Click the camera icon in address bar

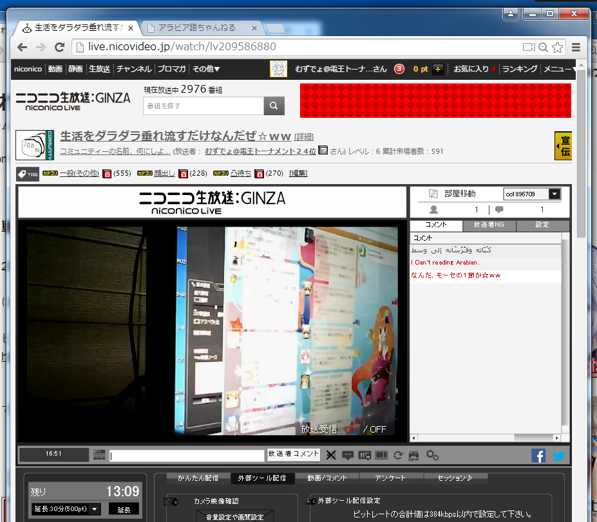pyautogui.click(x=529, y=47)
